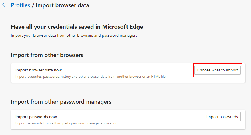Open the Profiles breadcrumb link

click(20, 5)
